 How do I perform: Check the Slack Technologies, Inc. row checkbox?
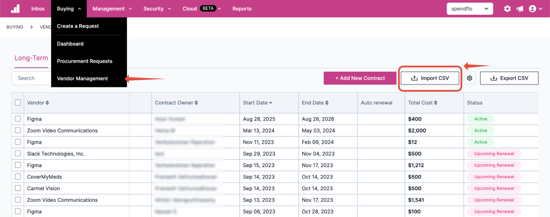[x=18, y=153]
